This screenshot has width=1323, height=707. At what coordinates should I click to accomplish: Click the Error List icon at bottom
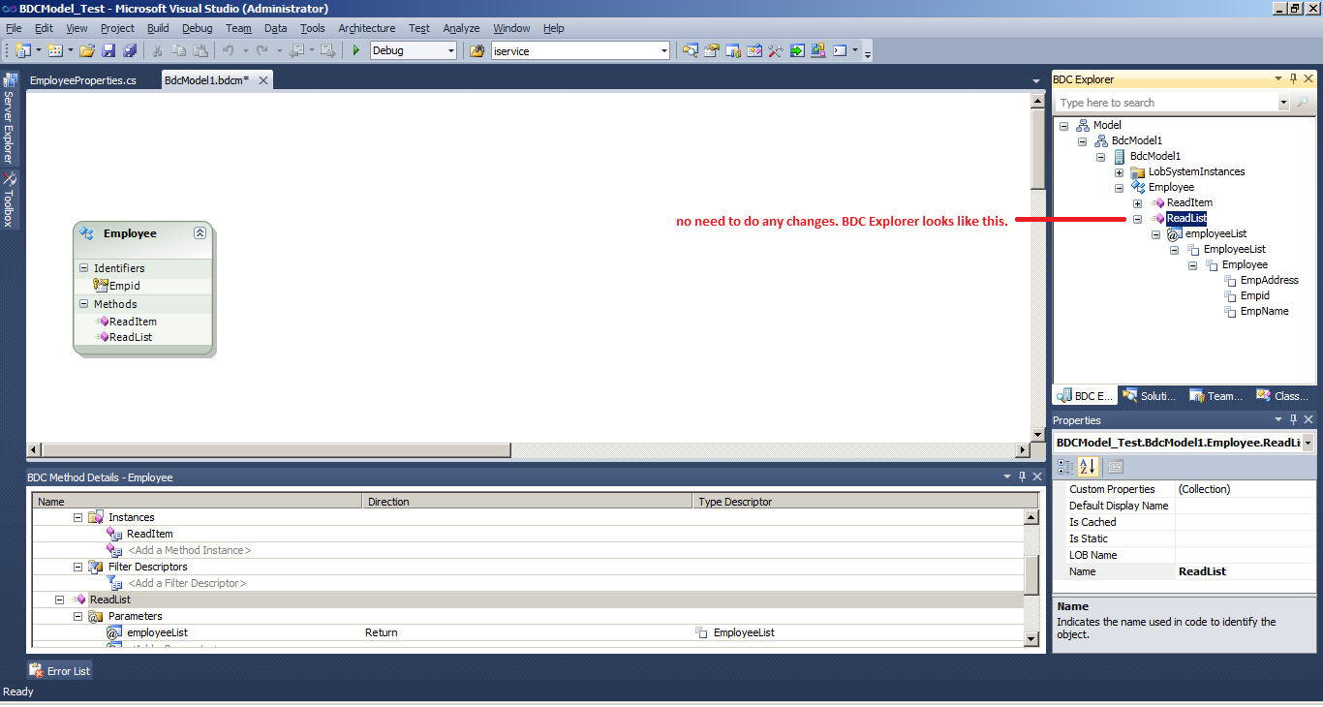36,670
